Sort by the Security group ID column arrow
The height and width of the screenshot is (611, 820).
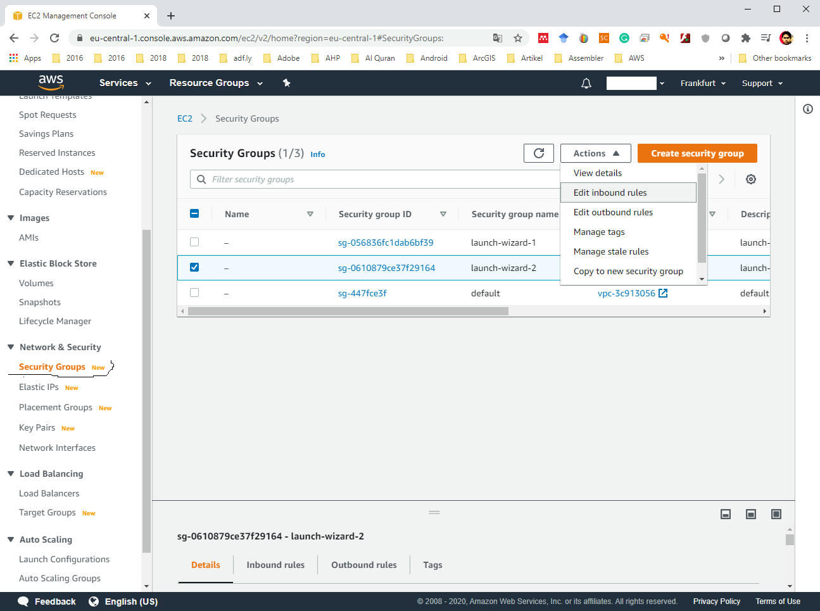443,214
